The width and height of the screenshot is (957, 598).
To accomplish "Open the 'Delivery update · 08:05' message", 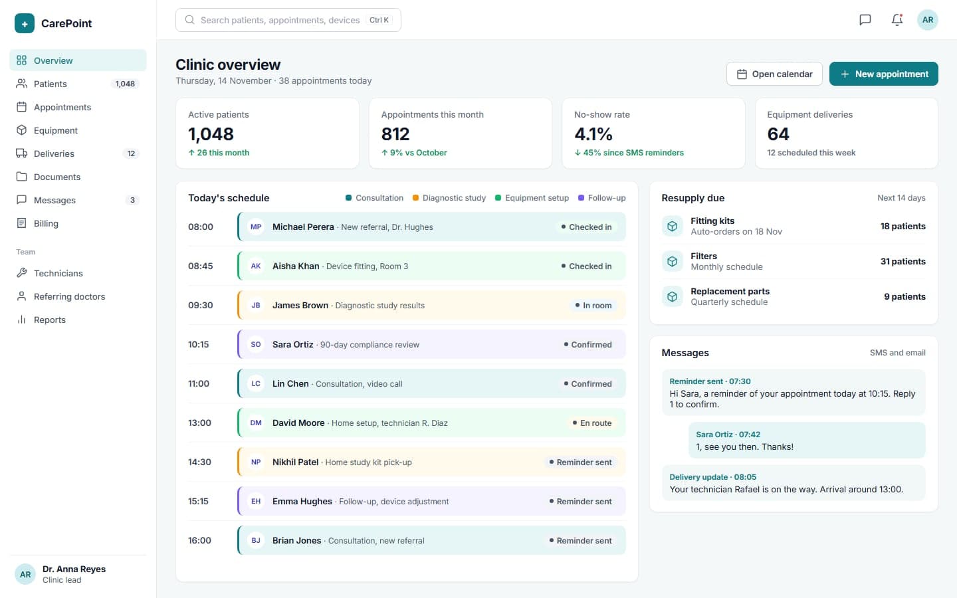I will click(794, 483).
